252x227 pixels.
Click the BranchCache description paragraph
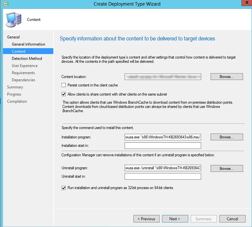(x=148, y=107)
